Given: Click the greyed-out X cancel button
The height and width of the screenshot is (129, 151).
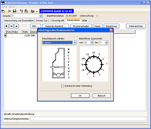Looking at the screenshot, I should [26, 26].
